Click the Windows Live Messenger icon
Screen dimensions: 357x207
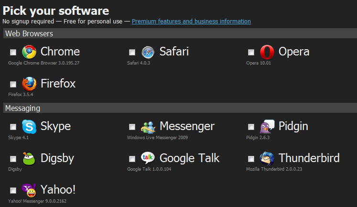tap(148, 127)
